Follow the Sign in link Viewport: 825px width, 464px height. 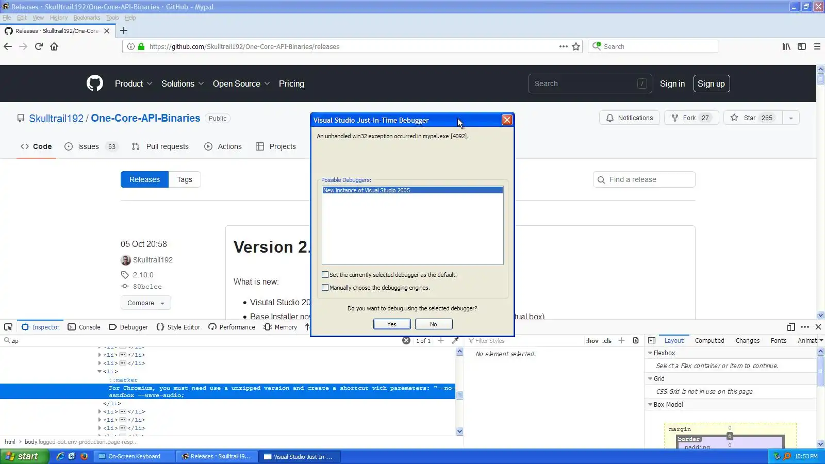672,84
